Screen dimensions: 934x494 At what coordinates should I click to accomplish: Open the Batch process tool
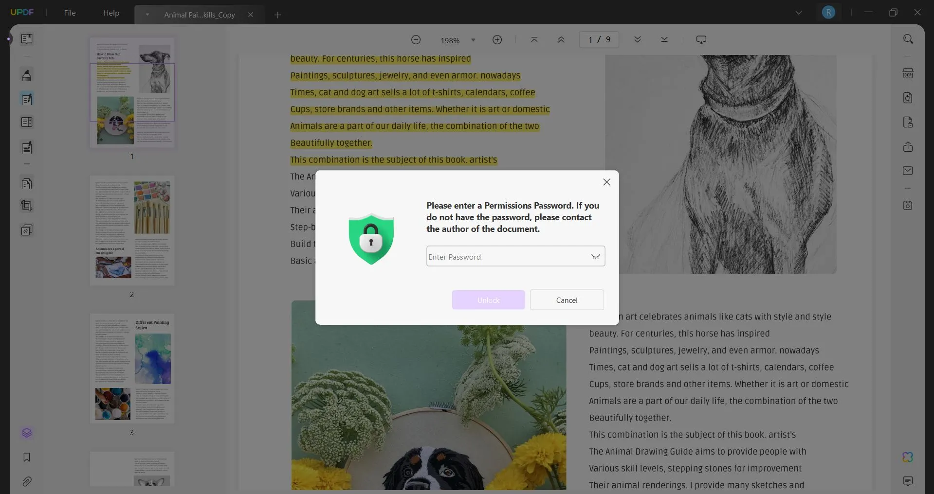pos(27,230)
